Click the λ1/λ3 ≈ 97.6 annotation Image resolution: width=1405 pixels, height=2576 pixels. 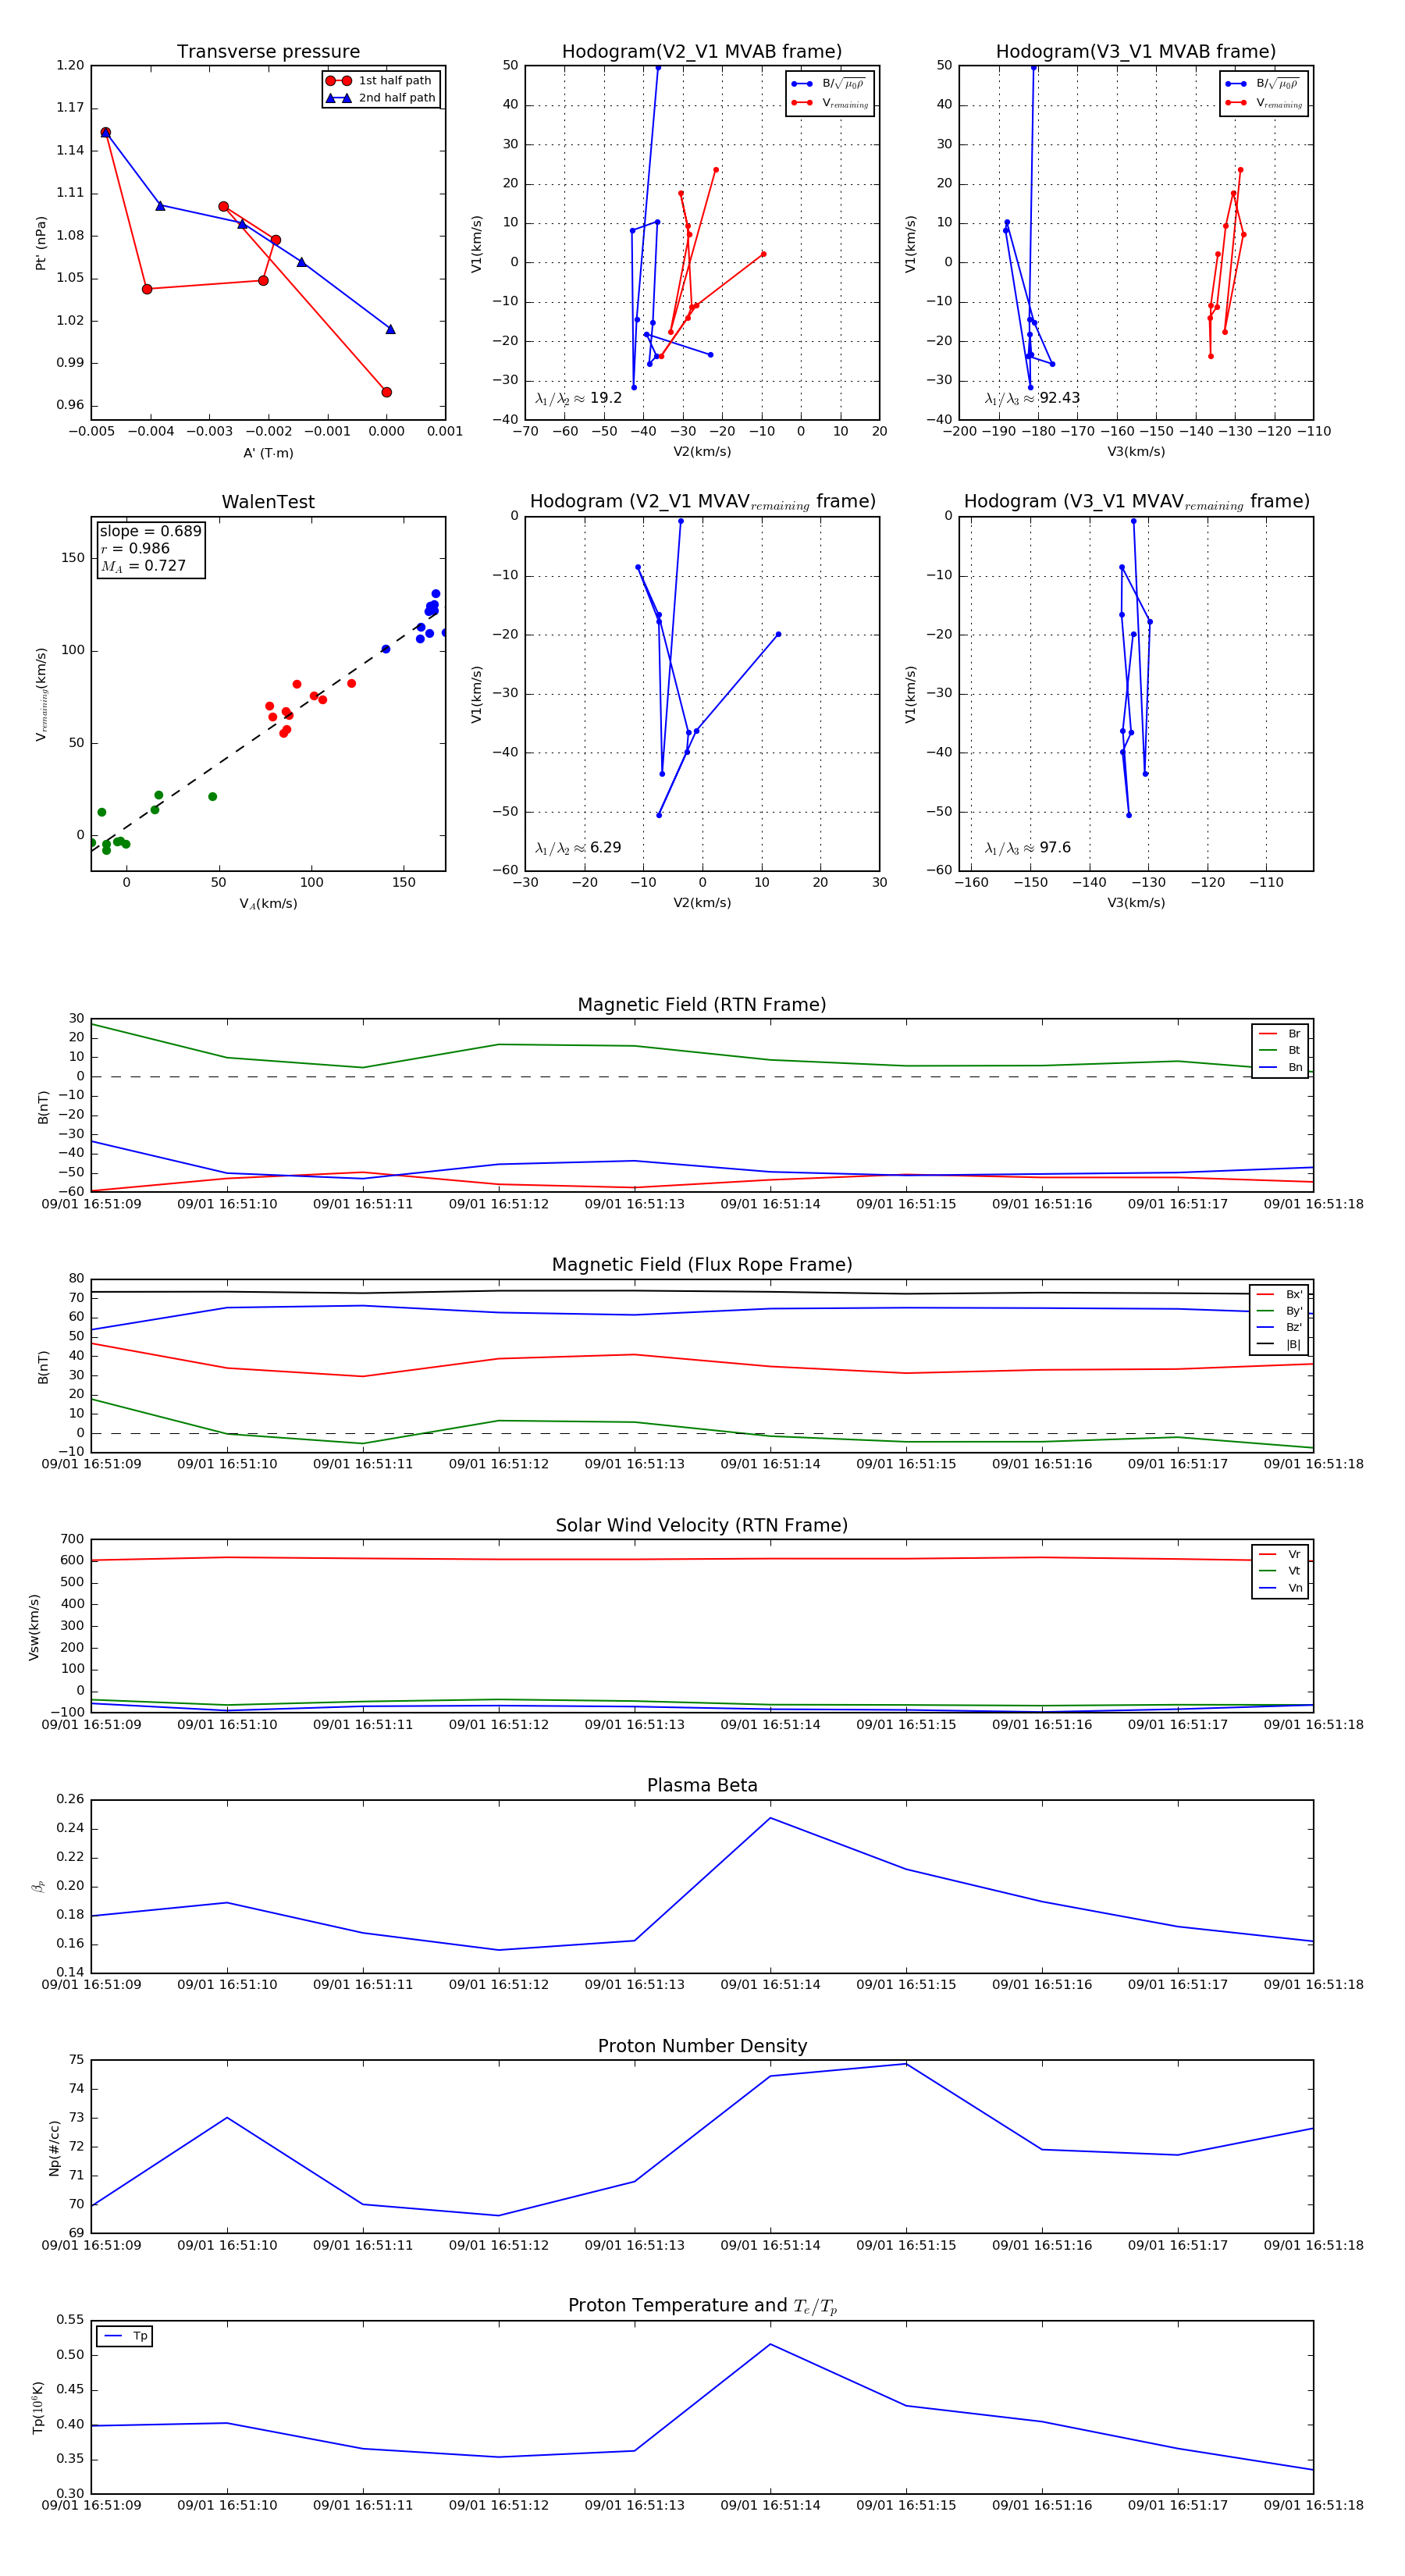click(x=1028, y=848)
